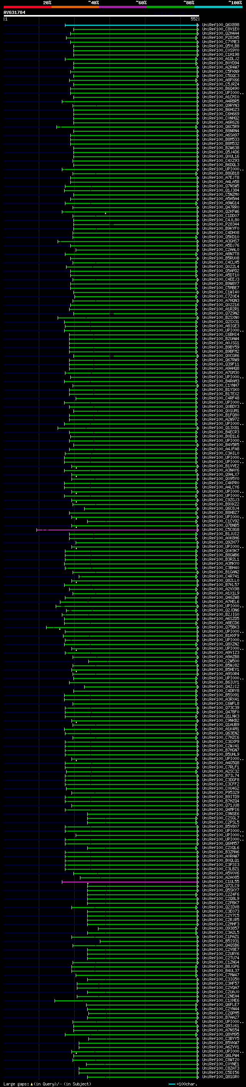This screenshot has height=1087, width=246.
Task: Click the magenta alignment bar for UniRef100_C1UL55
Action: click(130, 881)
